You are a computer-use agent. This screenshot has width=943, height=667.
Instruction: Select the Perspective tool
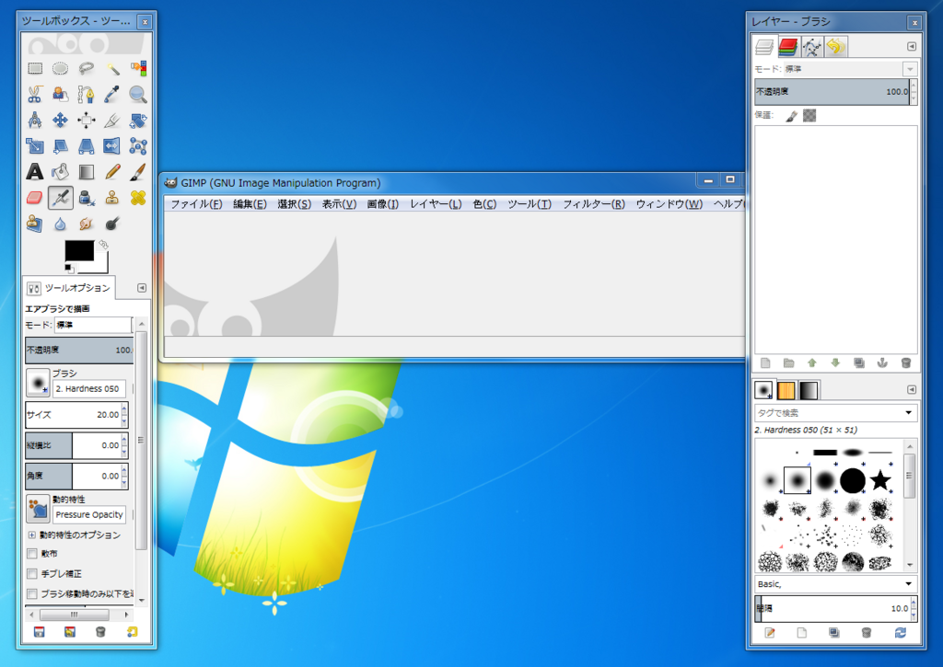click(x=86, y=146)
